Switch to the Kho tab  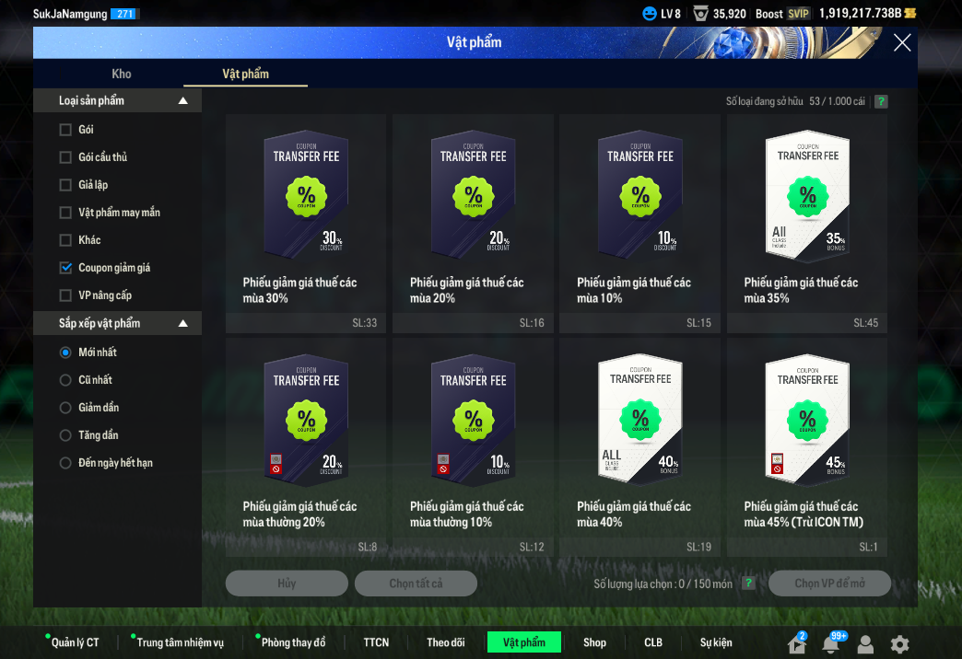(x=122, y=74)
